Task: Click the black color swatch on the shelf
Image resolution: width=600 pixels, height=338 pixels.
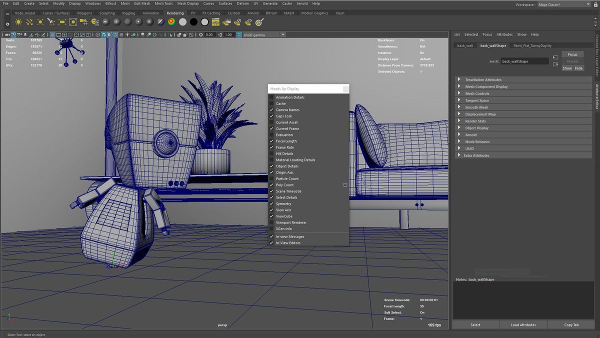Action: point(192,21)
